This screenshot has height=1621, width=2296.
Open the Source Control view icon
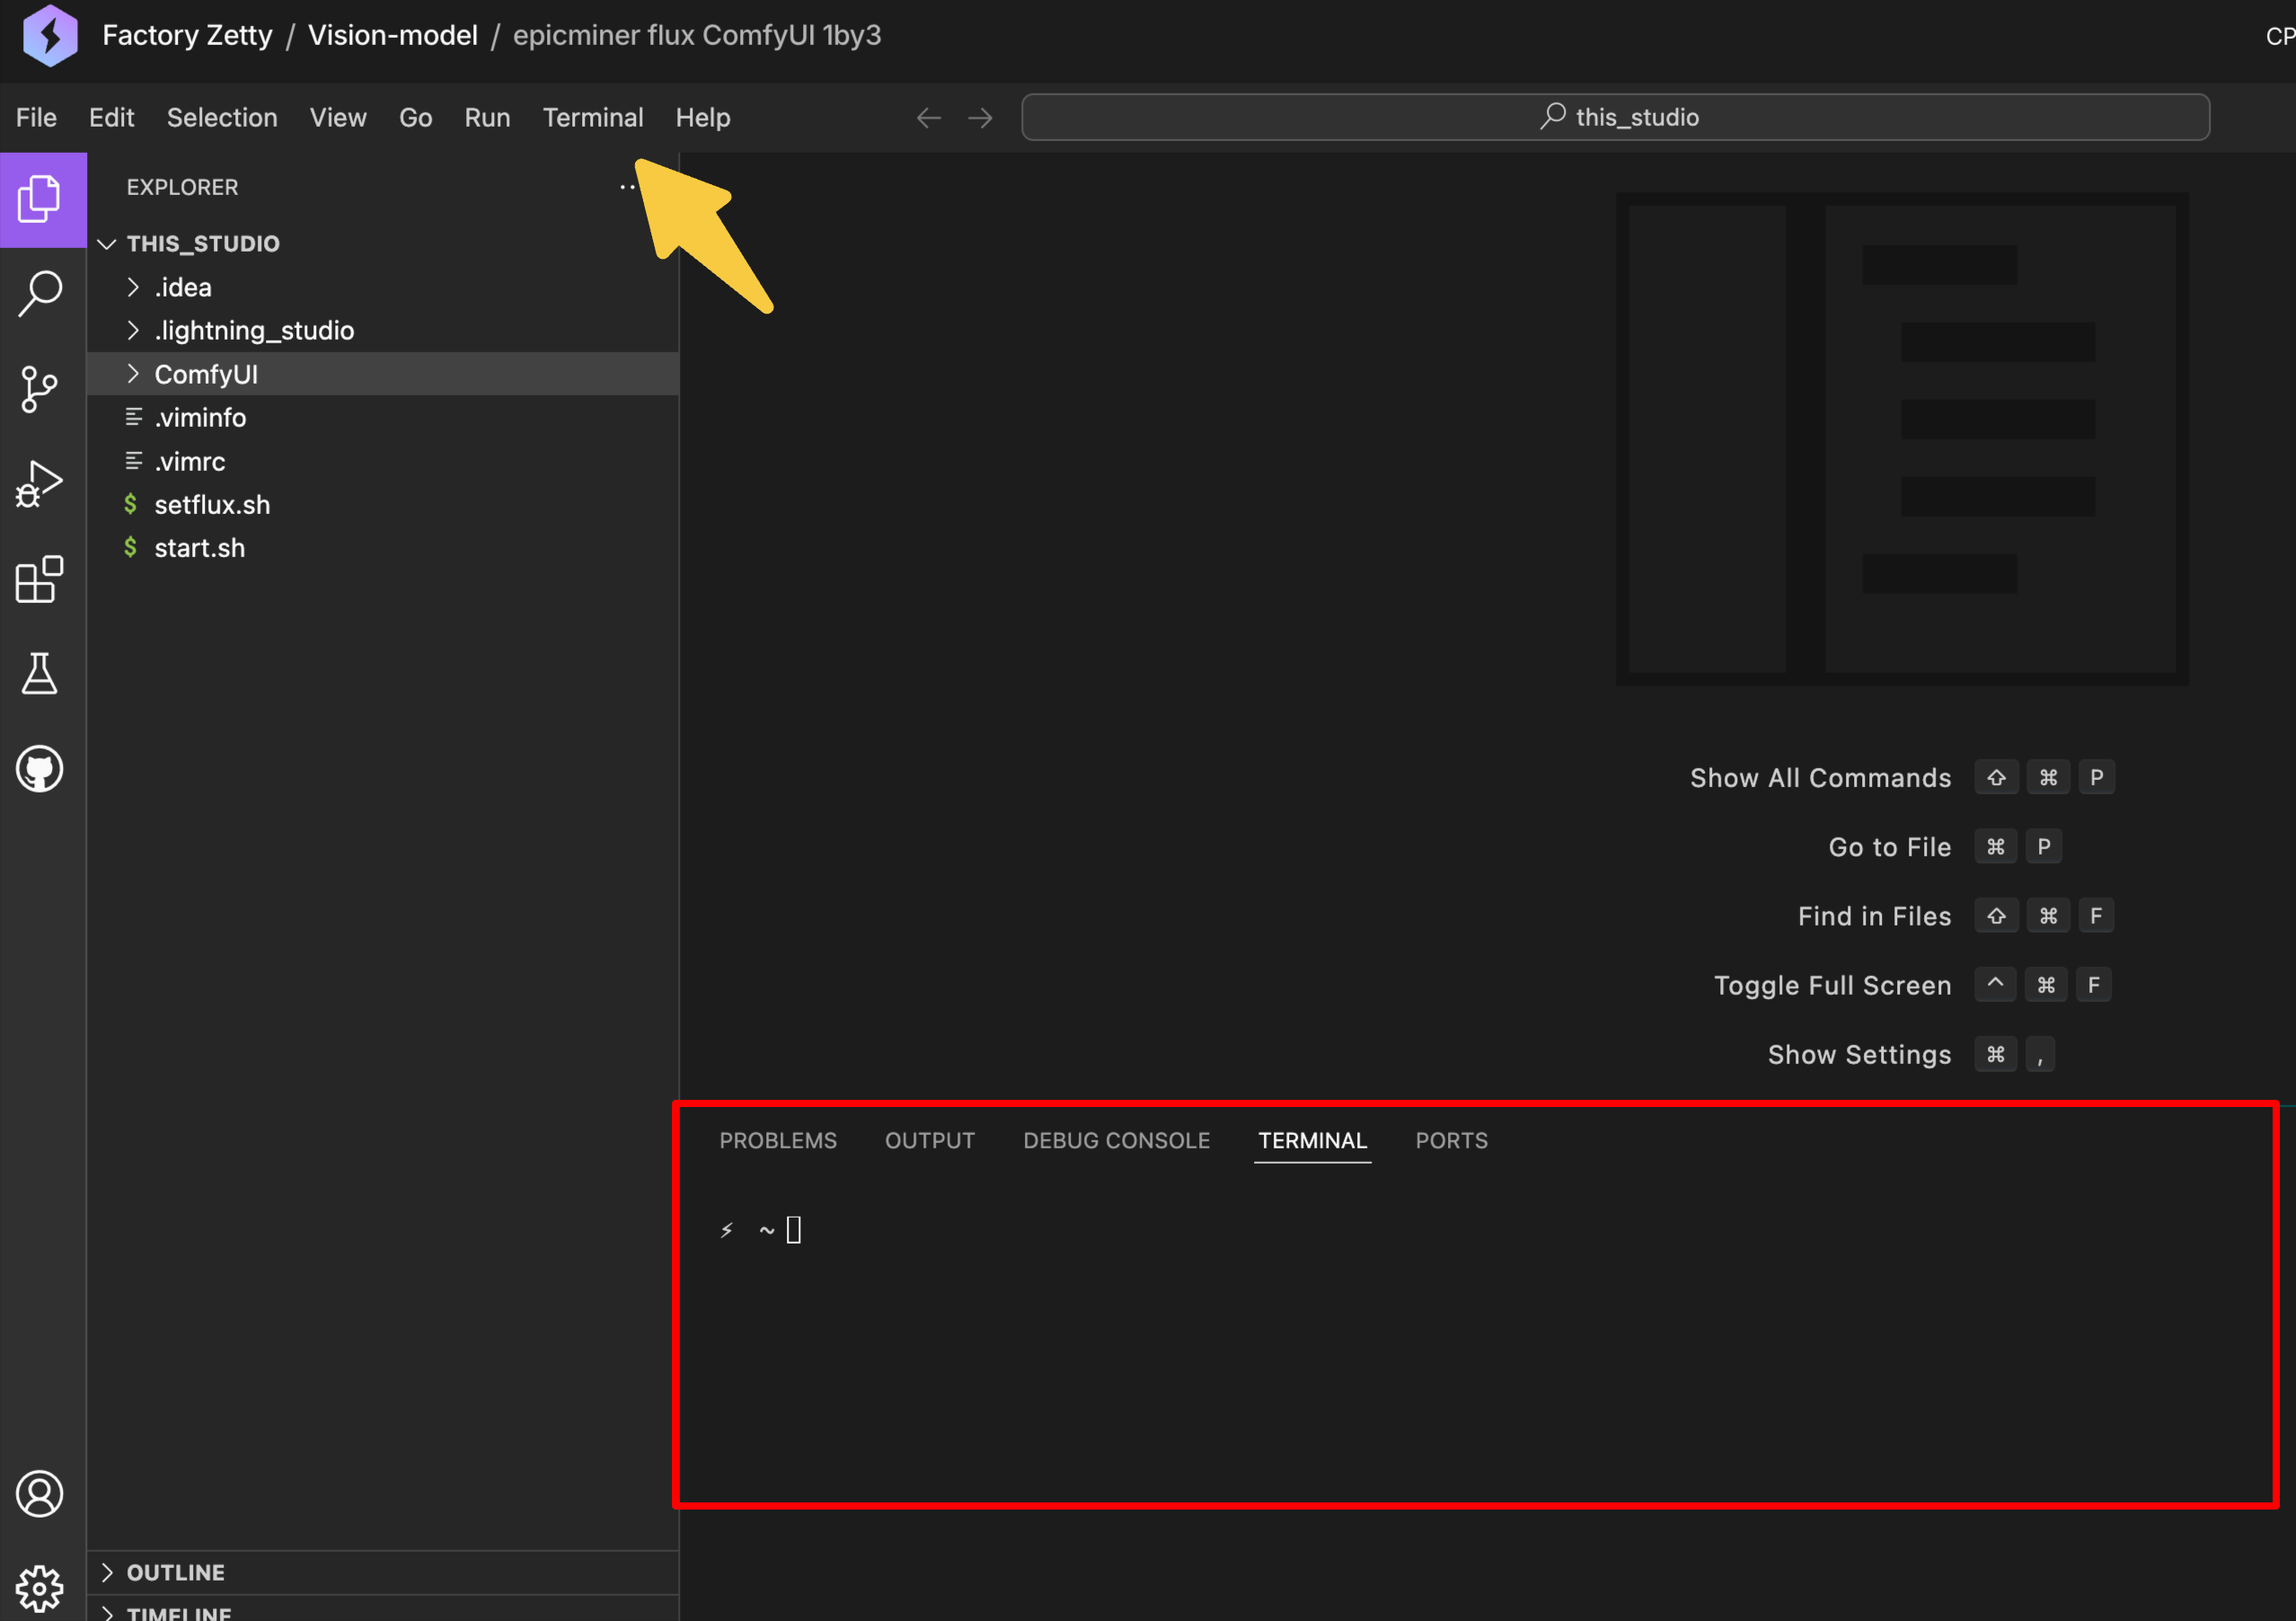tap(40, 389)
